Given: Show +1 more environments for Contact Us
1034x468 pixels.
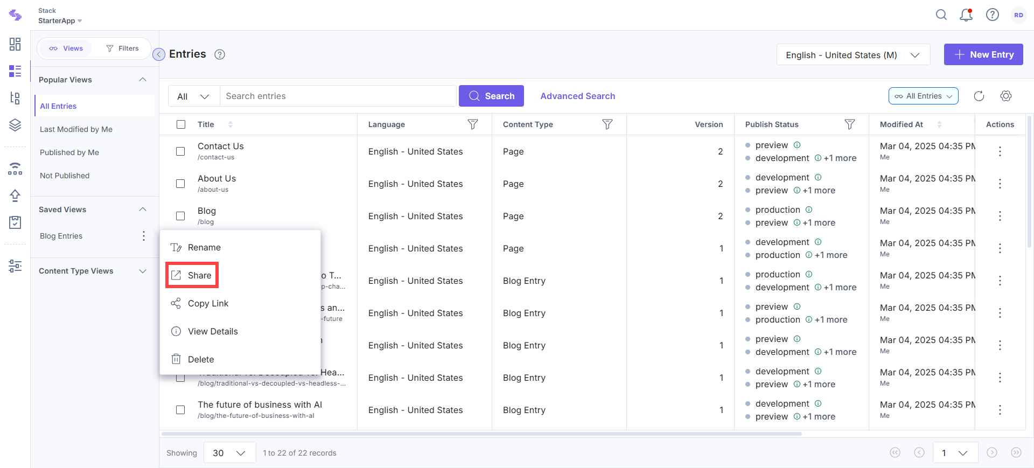Looking at the screenshot, I should pyautogui.click(x=840, y=158).
